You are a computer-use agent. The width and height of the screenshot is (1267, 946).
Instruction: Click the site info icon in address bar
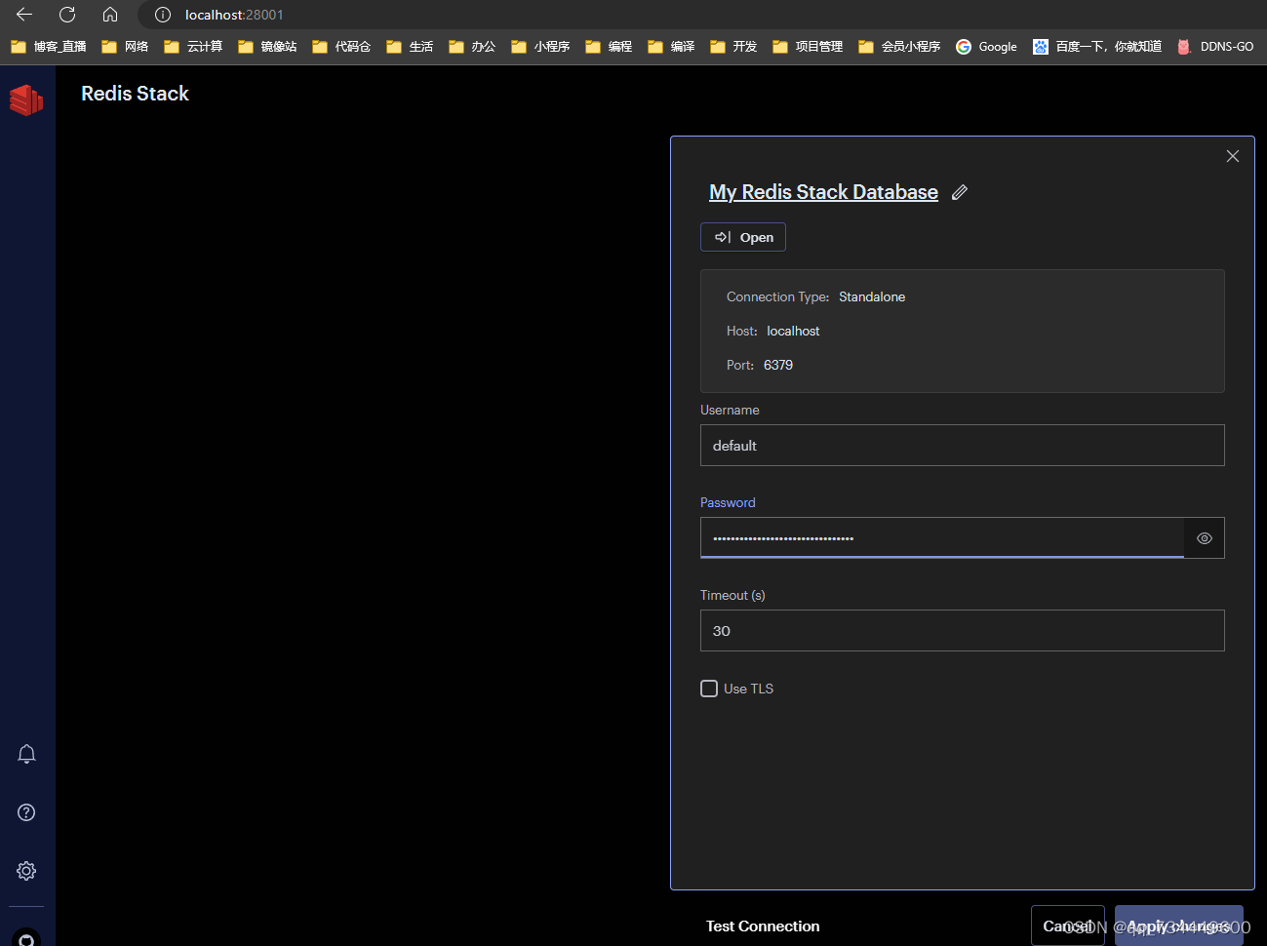[163, 15]
